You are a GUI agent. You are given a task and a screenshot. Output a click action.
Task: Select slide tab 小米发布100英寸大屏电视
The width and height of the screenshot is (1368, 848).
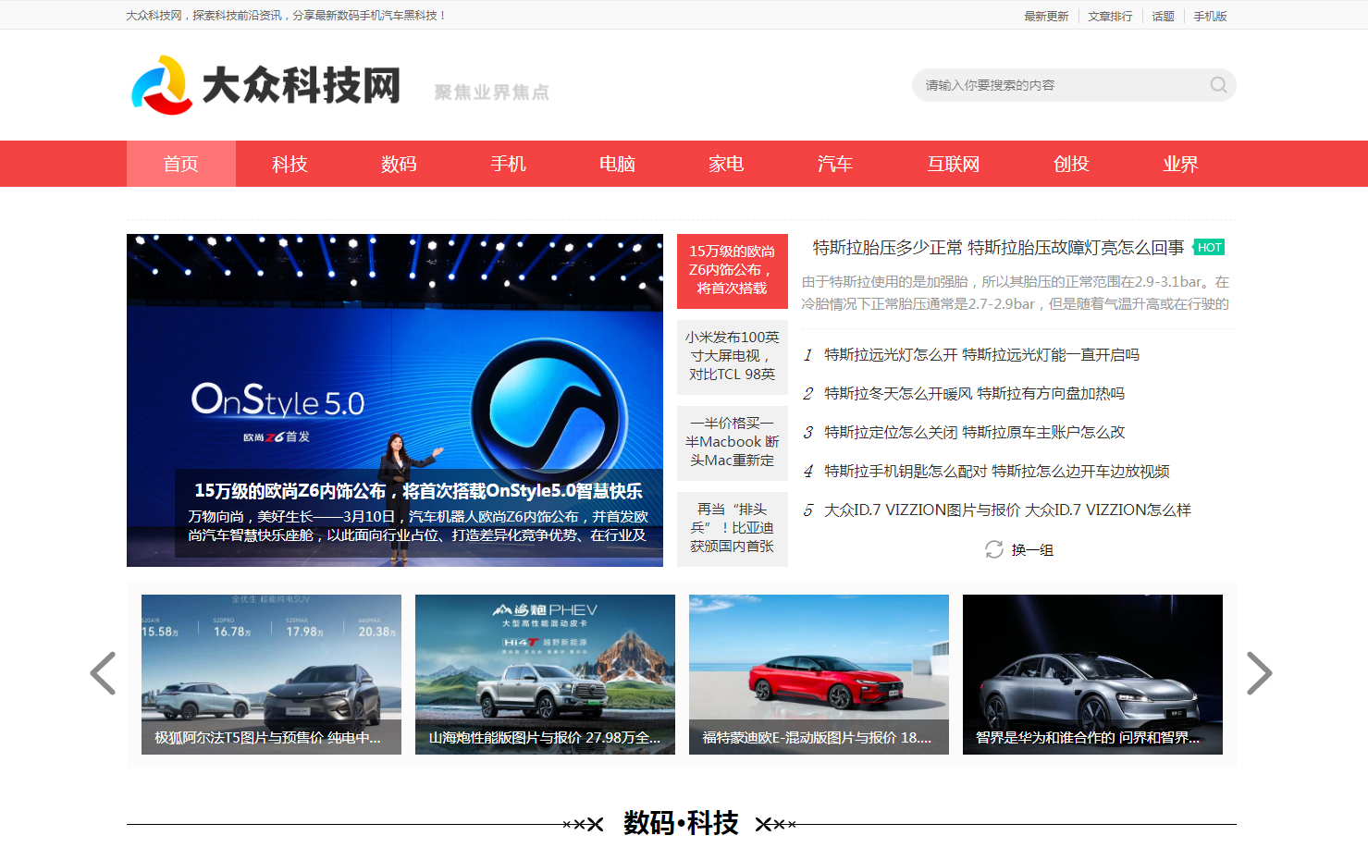(x=733, y=356)
